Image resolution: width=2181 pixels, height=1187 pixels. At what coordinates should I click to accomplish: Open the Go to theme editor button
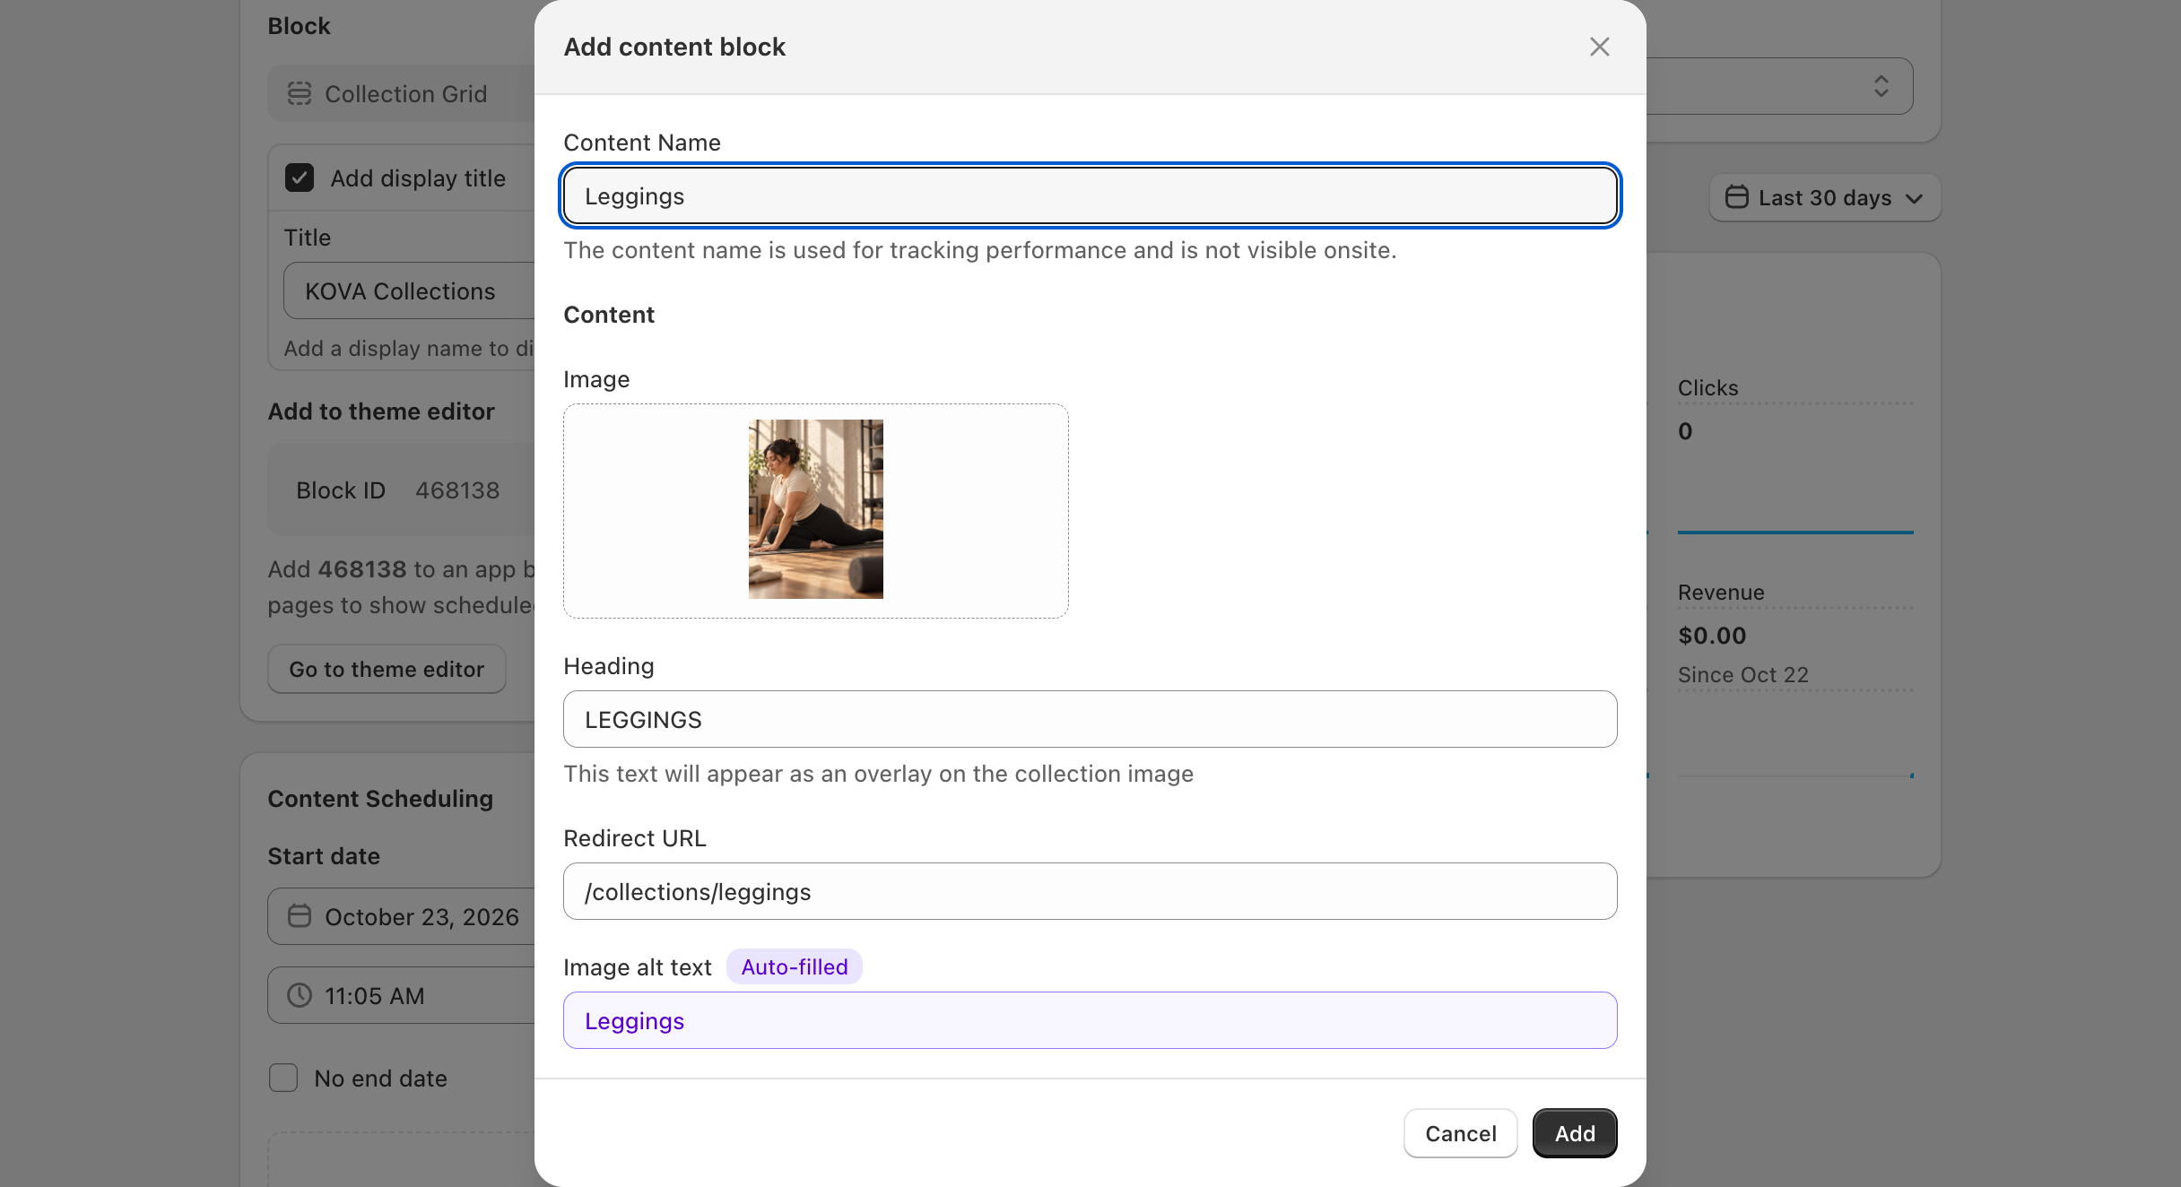[387, 669]
